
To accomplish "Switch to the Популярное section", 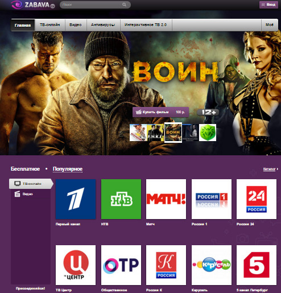I will pyautogui.click(x=68, y=169).
